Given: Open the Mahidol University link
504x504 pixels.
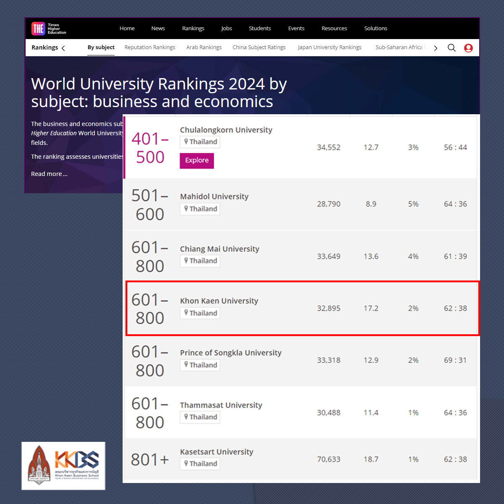Looking at the screenshot, I should click(214, 197).
